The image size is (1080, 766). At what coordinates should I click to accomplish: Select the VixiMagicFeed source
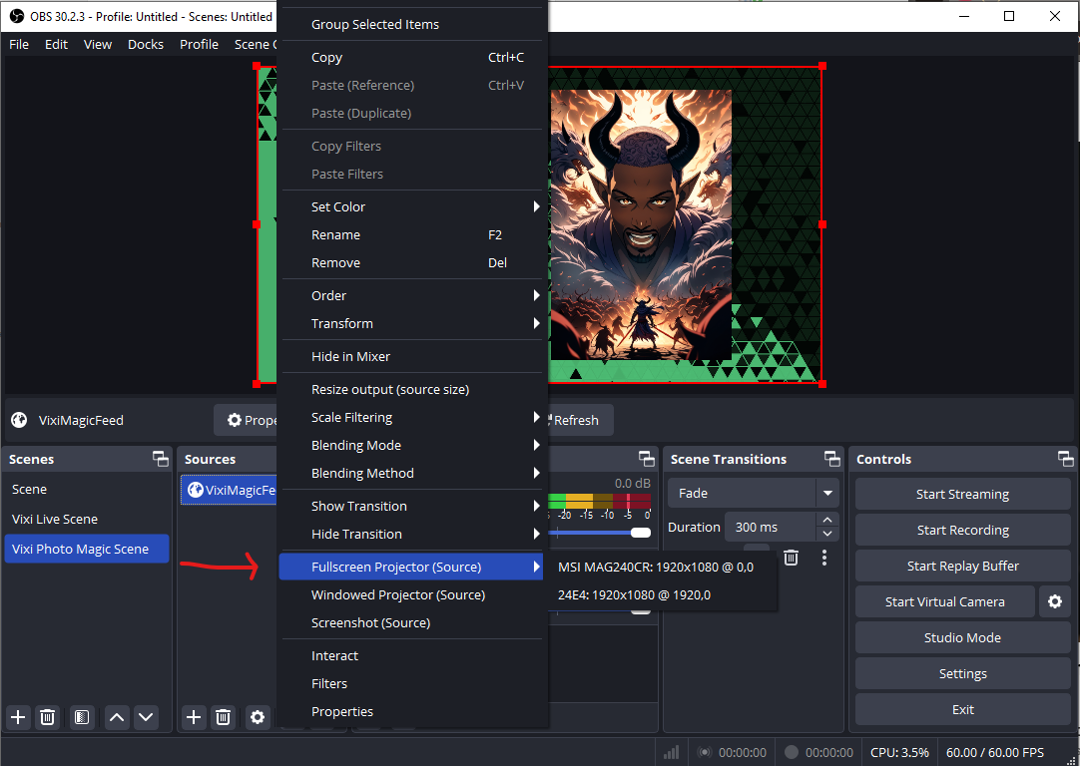(x=229, y=490)
